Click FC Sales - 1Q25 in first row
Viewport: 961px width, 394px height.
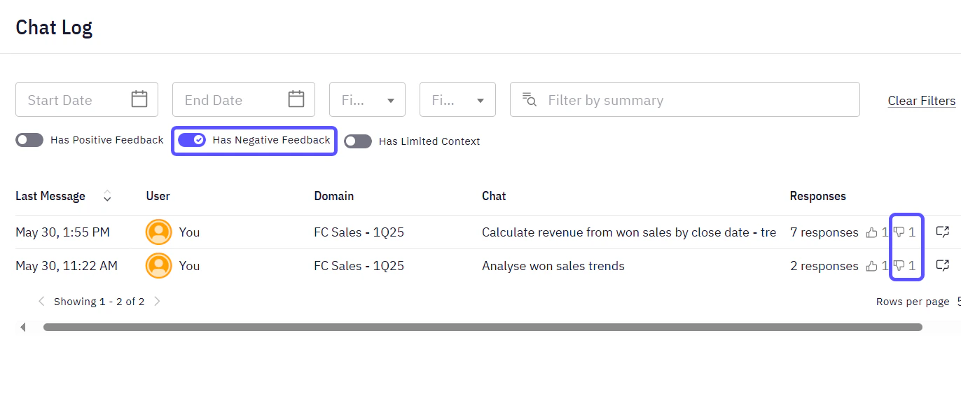click(x=359, y=232)
